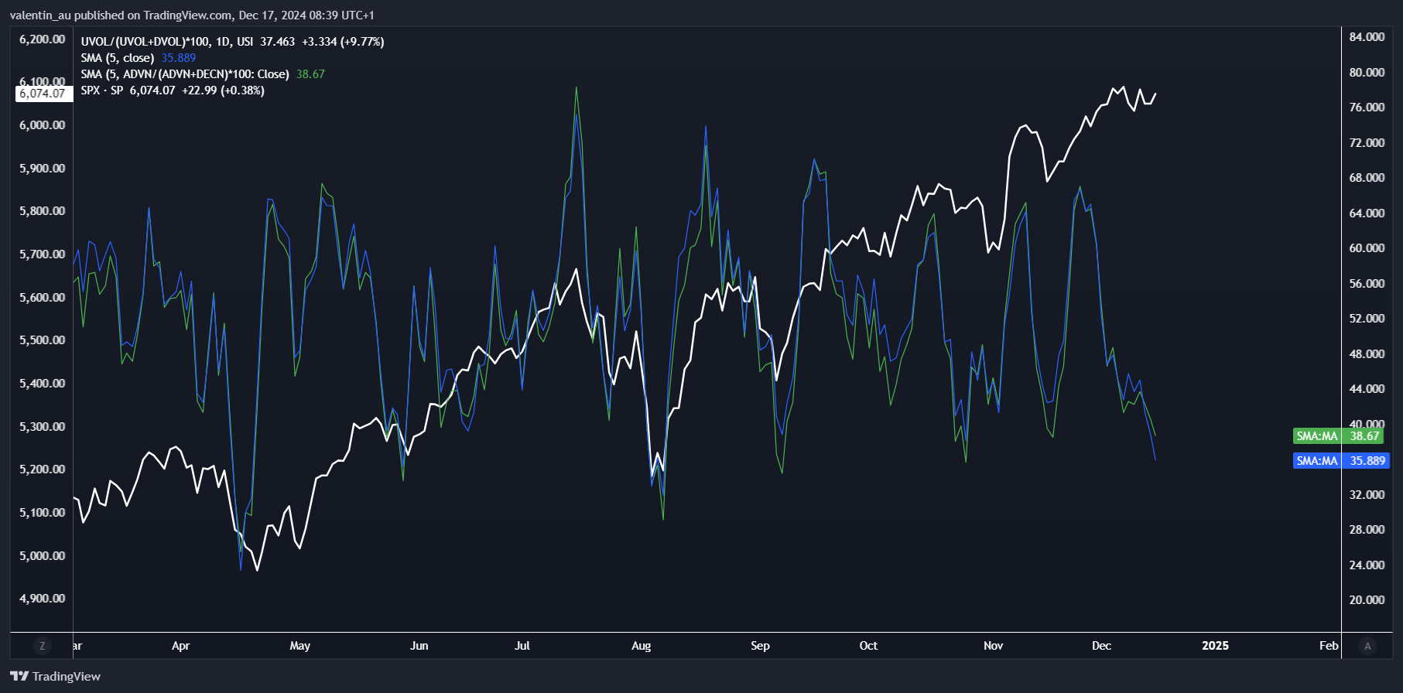Click the blue SMA:MA 35.889 axis label
Viewport: 1403px width, 693px height.
1340,461
